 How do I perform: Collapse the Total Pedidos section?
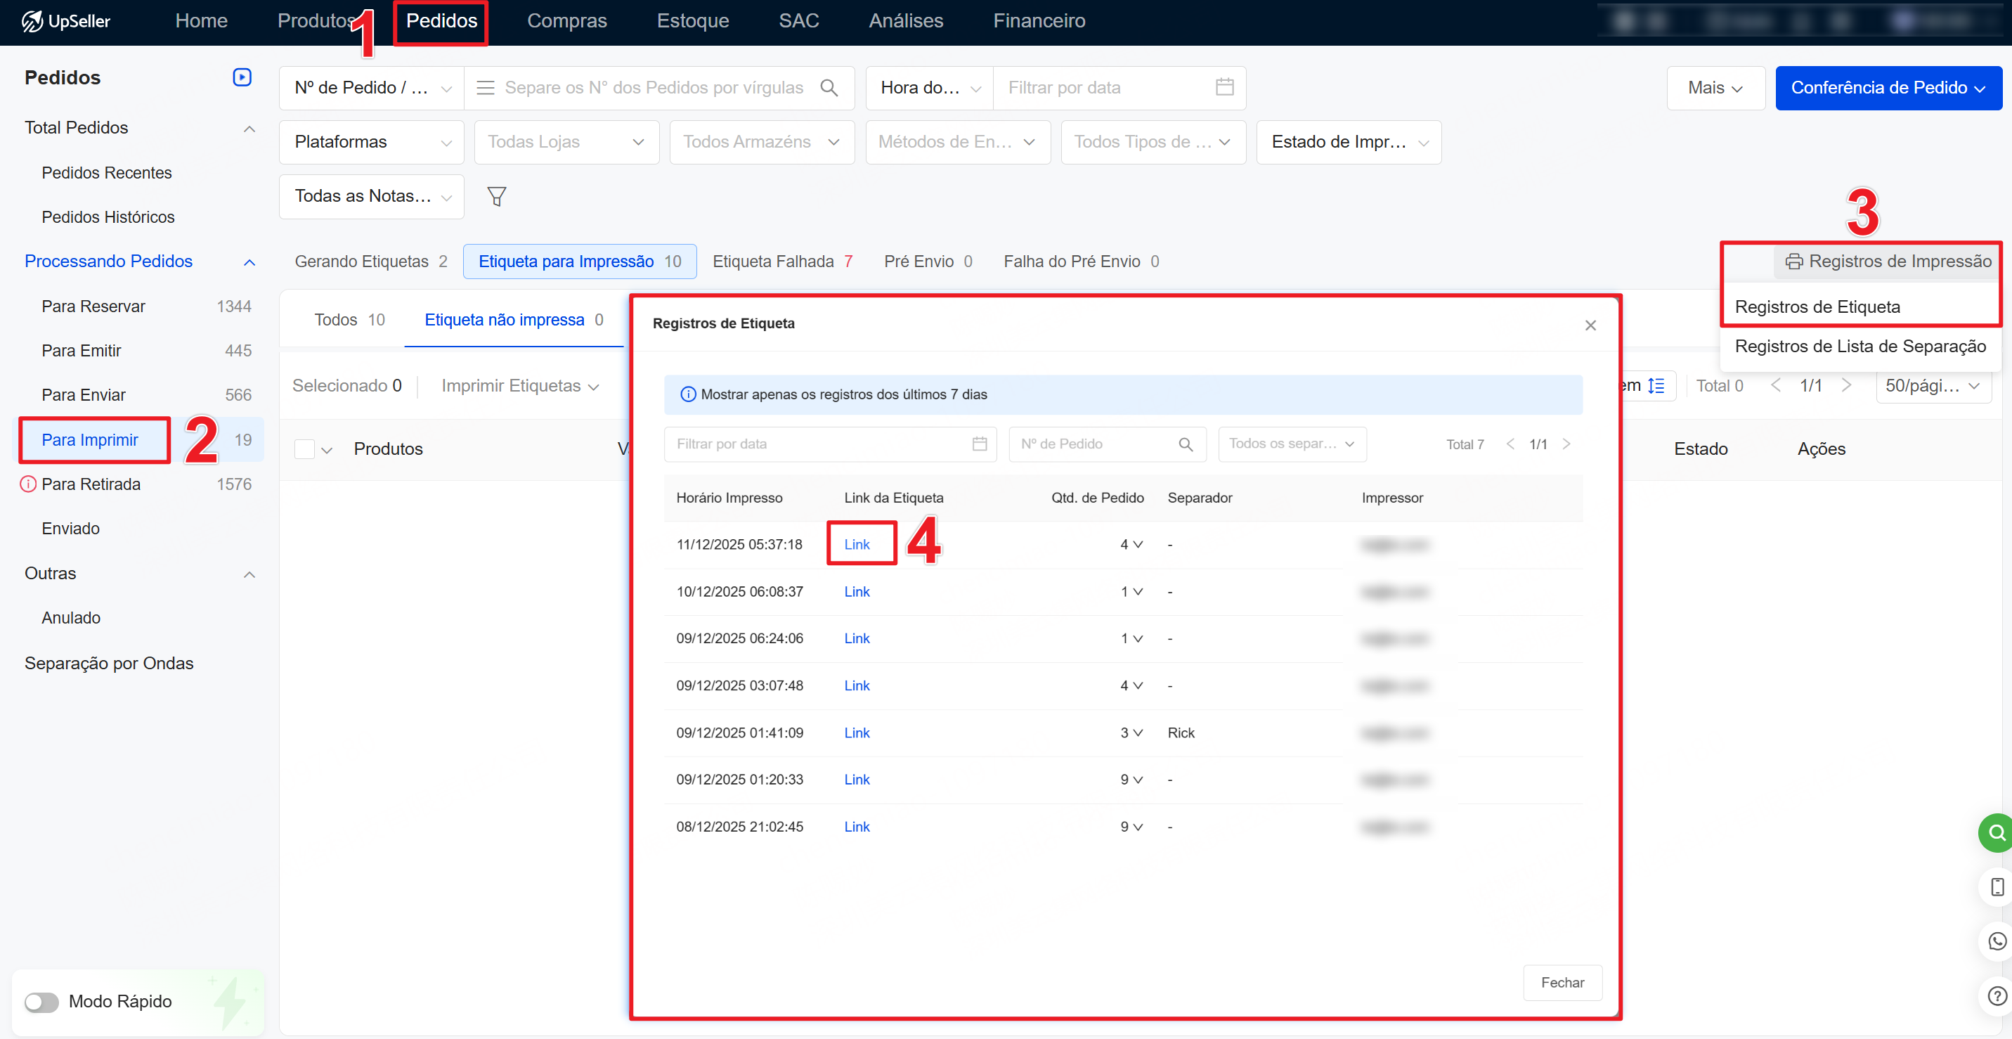tap(249, 128)
